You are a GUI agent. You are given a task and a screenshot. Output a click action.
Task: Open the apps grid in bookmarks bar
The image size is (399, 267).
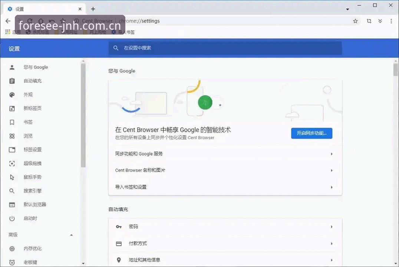point(8,32)
